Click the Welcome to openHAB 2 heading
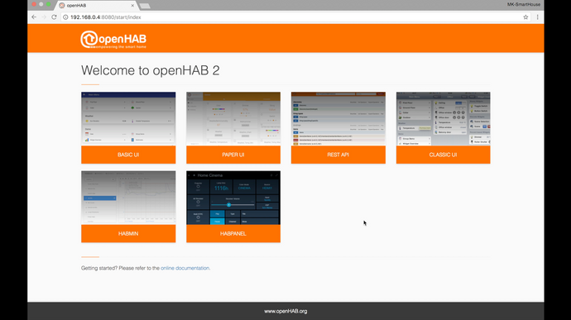This screenshot has height=320, width=571. 150,70
